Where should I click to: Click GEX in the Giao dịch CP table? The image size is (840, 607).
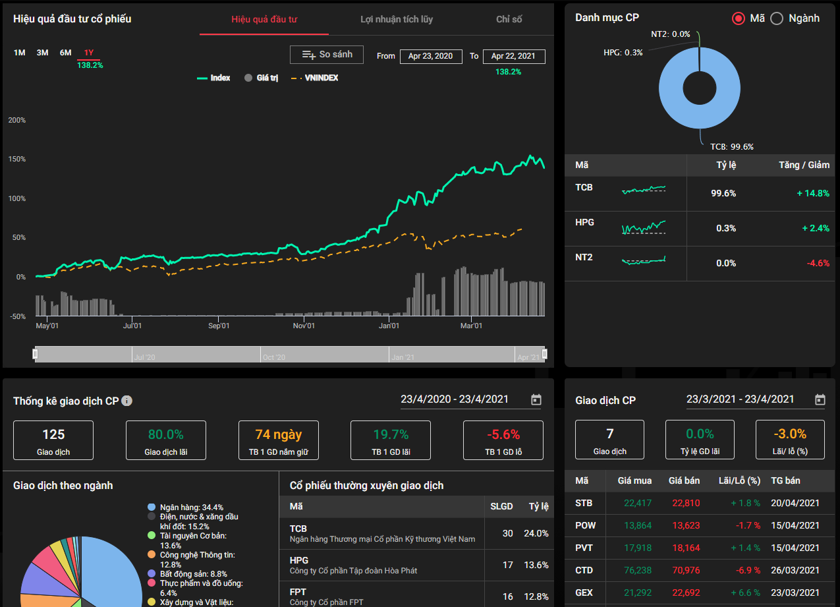[x=584, y=593]
